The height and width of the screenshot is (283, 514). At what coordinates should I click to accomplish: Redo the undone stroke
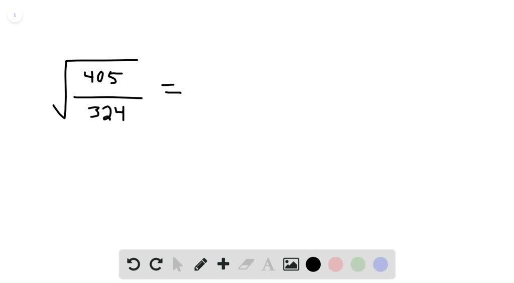tap(156, 264)
